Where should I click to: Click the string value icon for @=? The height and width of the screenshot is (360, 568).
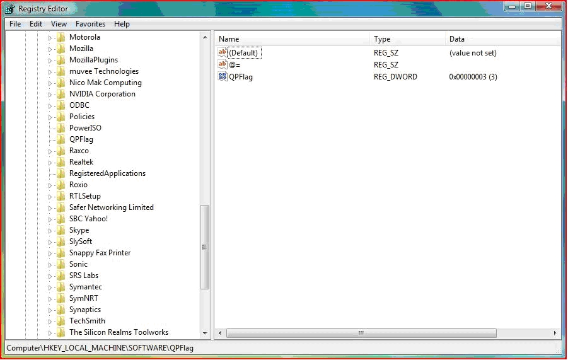tap(223, 64)
